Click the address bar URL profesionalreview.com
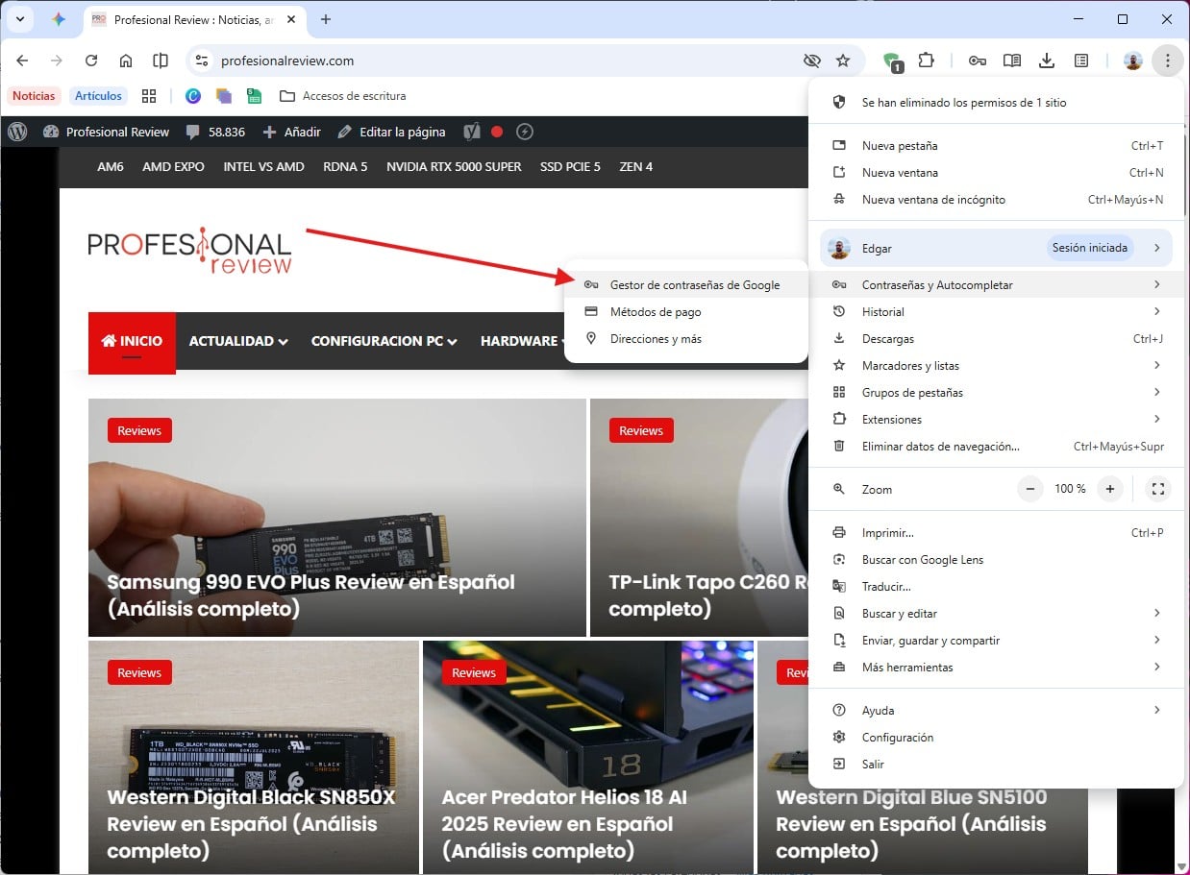Viewport: 1190px width, 875px height. tap(287, 61)
